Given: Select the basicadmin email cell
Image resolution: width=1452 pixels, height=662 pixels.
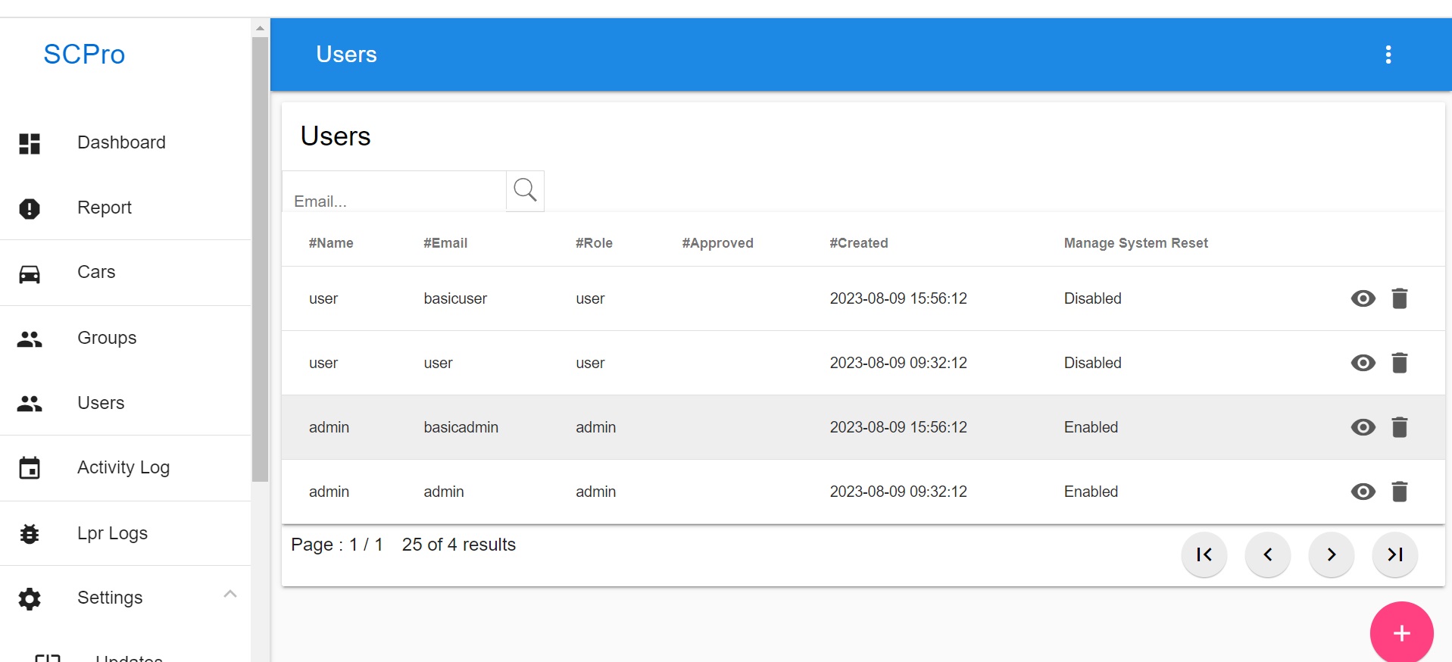Looking at the screenshot, I should point(461,427).
